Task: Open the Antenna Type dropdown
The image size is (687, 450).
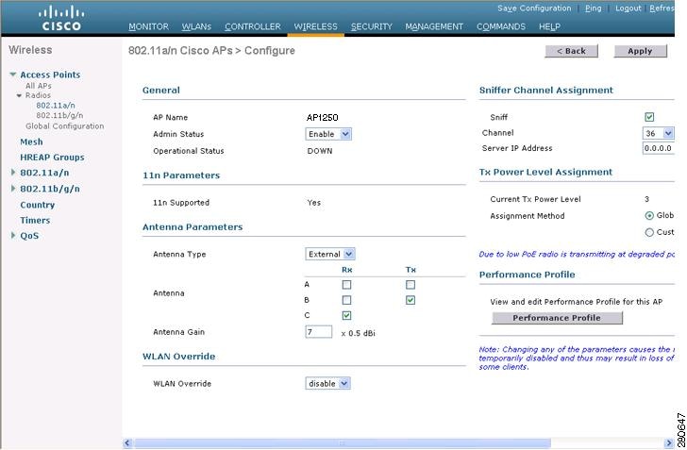Action: (330, 254)
